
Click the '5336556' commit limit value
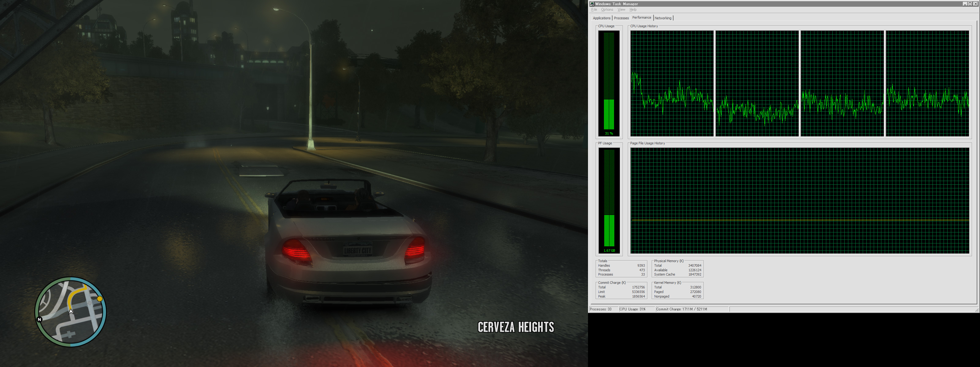tap(638, 292)
